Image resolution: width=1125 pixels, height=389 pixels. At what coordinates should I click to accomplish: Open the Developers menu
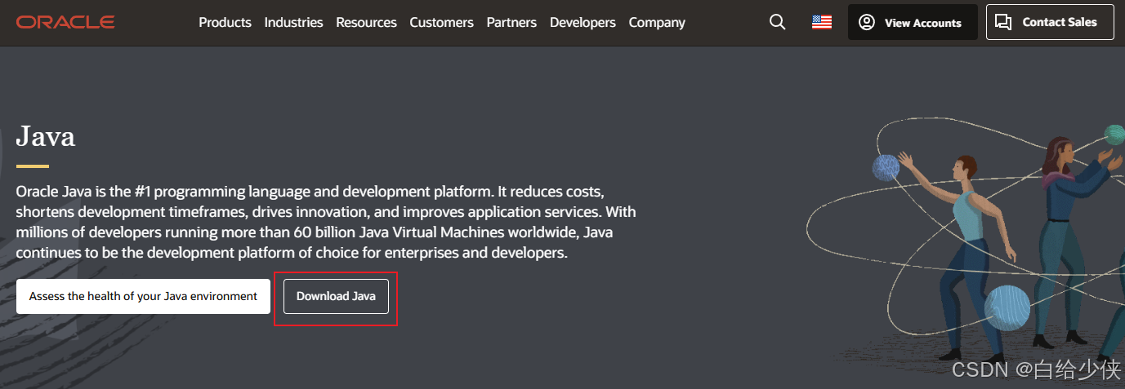[583, 22]
